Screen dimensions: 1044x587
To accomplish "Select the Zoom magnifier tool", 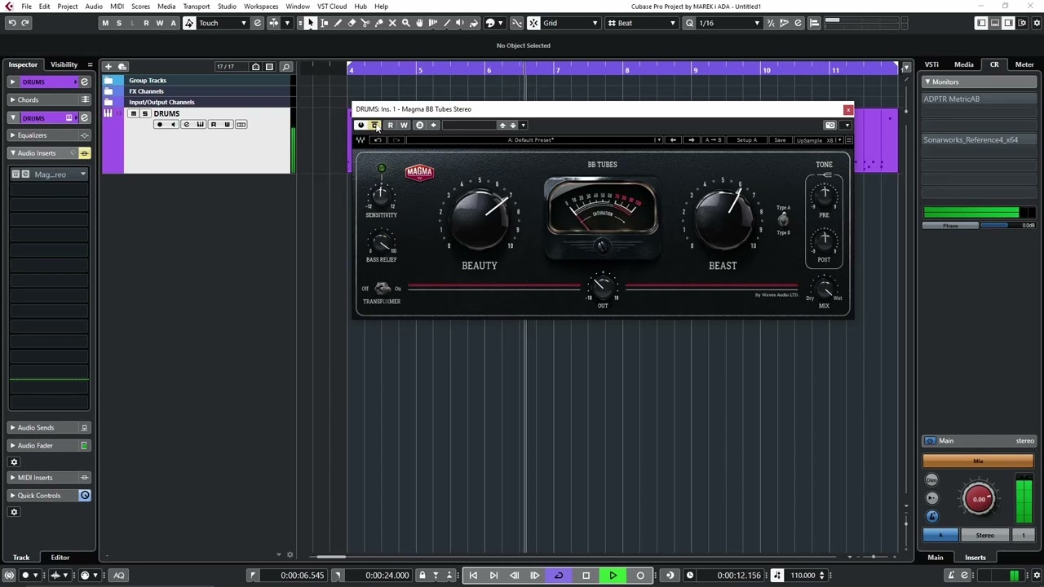I will (405, 23).
